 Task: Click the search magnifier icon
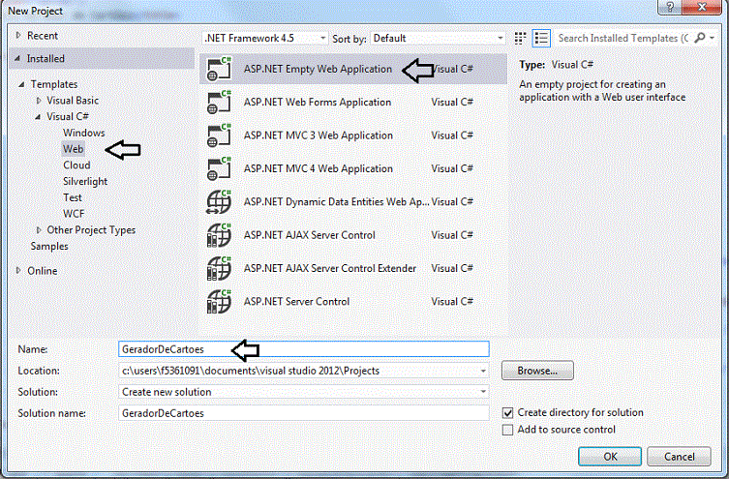(x=699, y=38)
